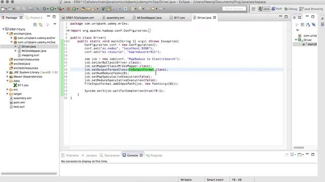Open dropdown next to Run button

(55, 9)
